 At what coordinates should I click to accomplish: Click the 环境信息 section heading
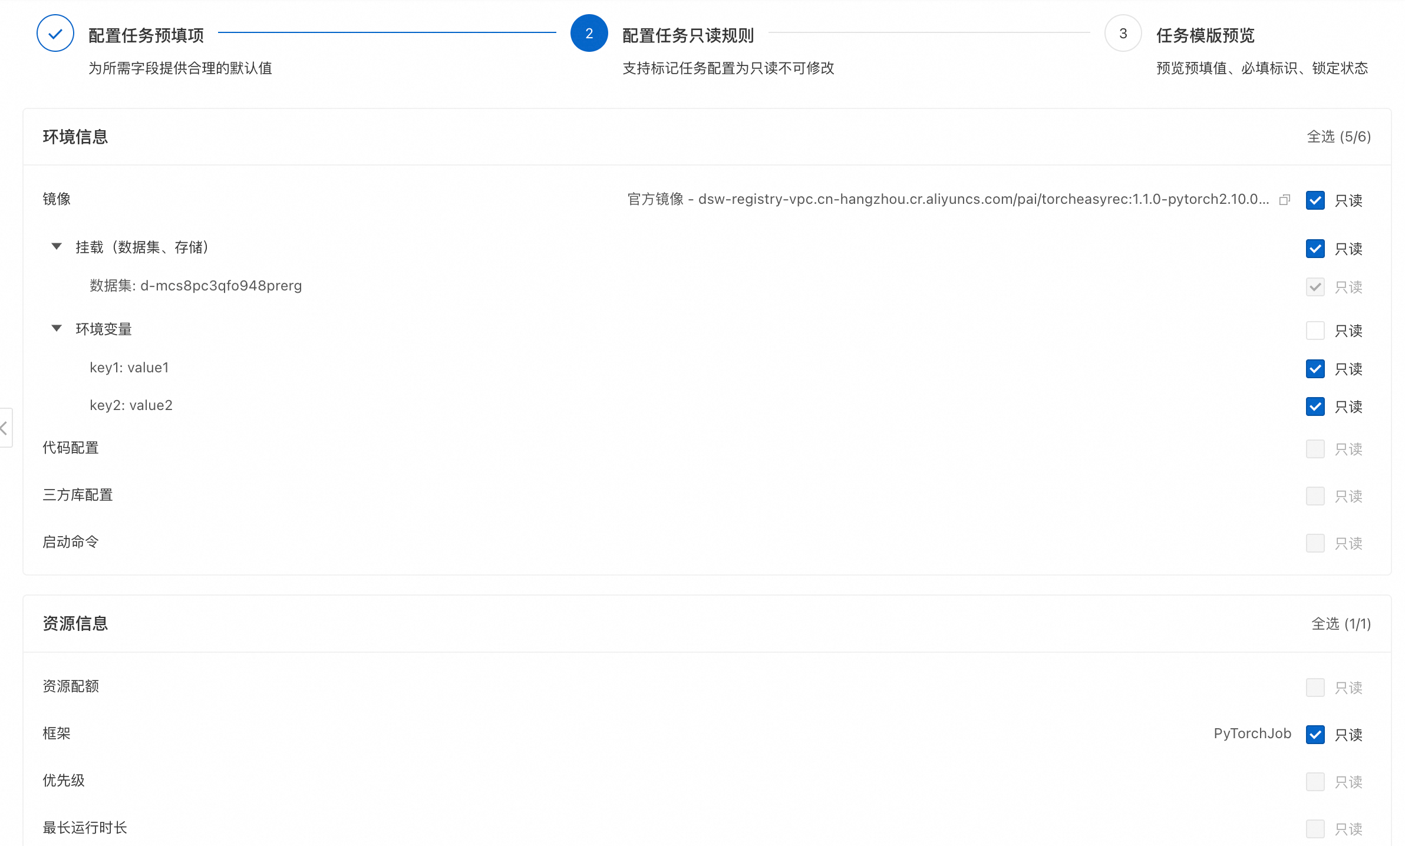(75, 137)
